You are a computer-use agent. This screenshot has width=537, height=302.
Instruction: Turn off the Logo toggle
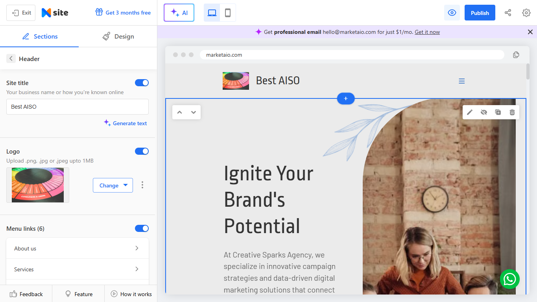coord(142,151)
